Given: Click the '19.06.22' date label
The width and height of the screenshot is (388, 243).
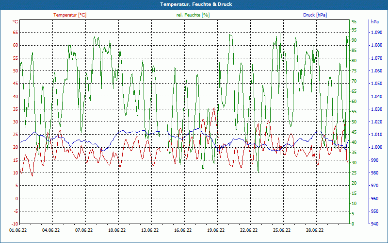Looking at the screenshot, I should (x=216, y=230).
